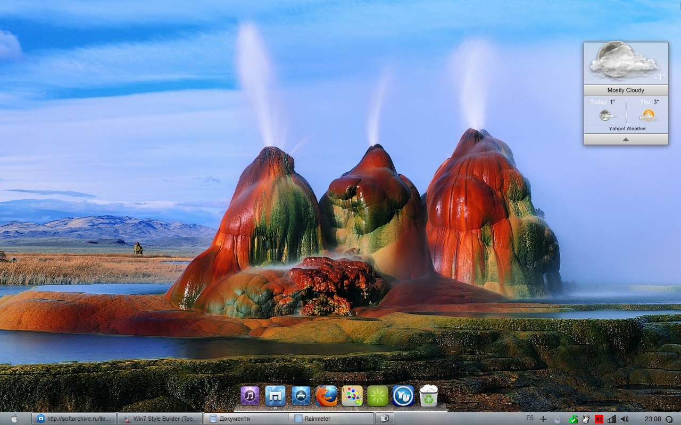
Task: Click the water drop tray icon
Action: click(x=558, y=419)
